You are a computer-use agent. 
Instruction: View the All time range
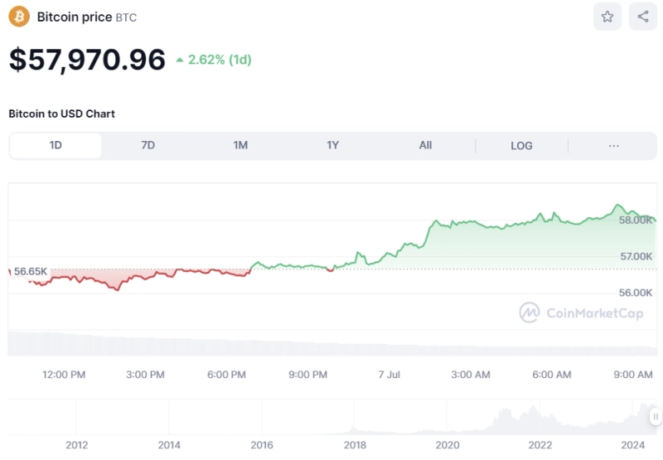[x=425, y=146]
